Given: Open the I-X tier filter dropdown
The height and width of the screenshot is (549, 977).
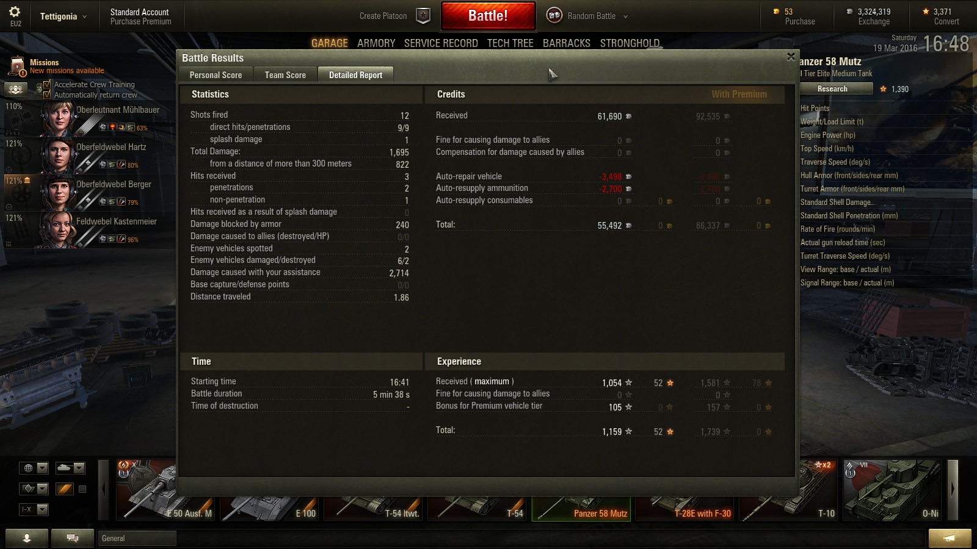Looking at the screenshot, I should pos(34,509).
